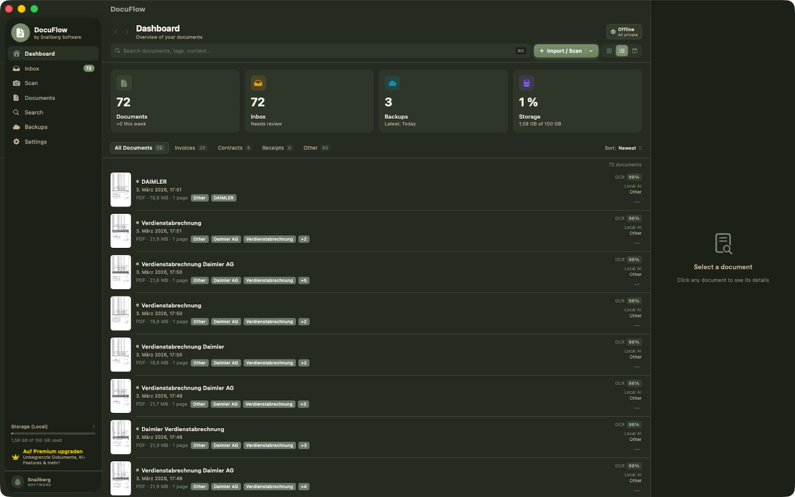The height and width of the screenshot is (497, 795).
Task: Focus the search documents field
Action: [x=320, y=51]
